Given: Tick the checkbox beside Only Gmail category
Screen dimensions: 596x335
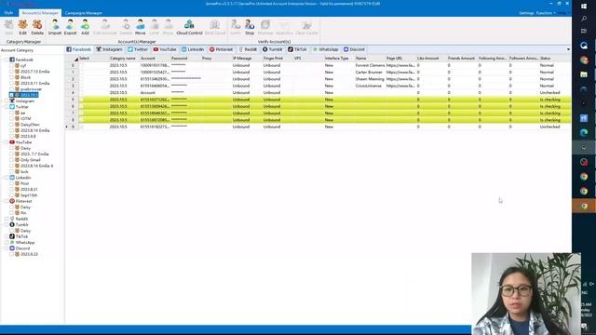Looking at the screenshot, I should click(x=11, y=160).
